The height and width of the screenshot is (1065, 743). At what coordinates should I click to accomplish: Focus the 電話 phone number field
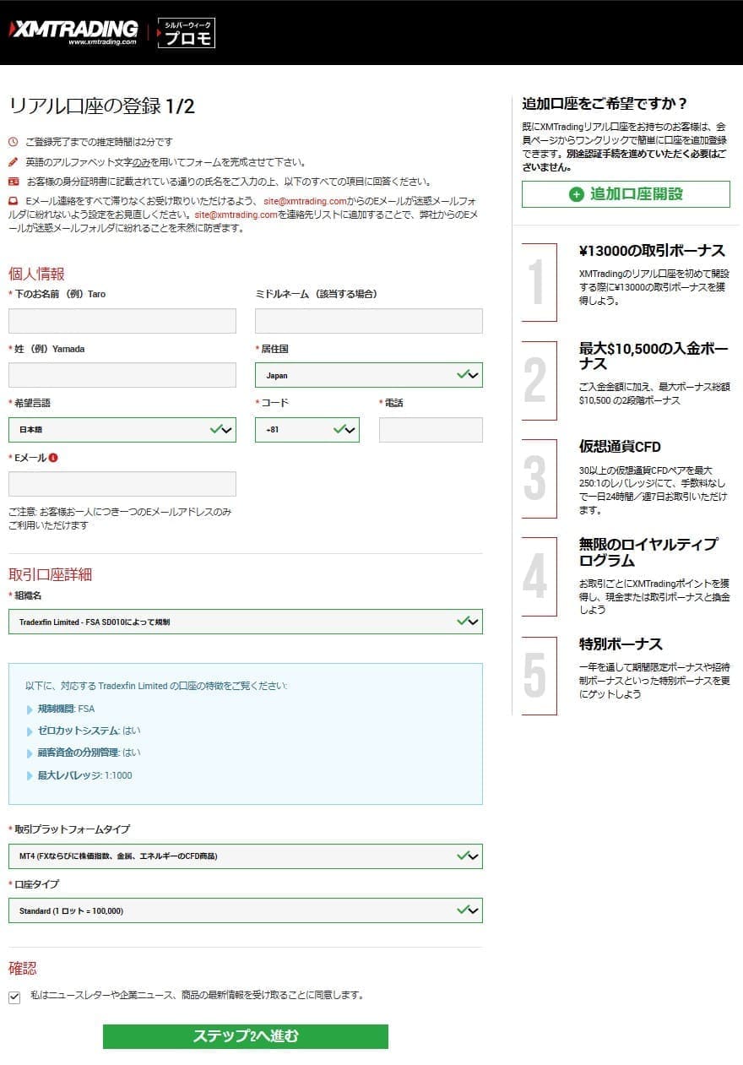pos(431,430)
